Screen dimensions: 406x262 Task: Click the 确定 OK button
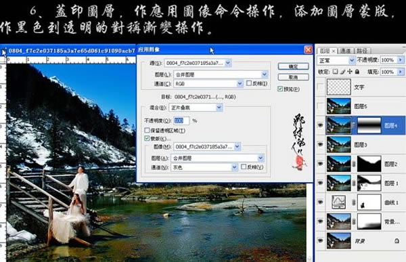click(294, 66)
